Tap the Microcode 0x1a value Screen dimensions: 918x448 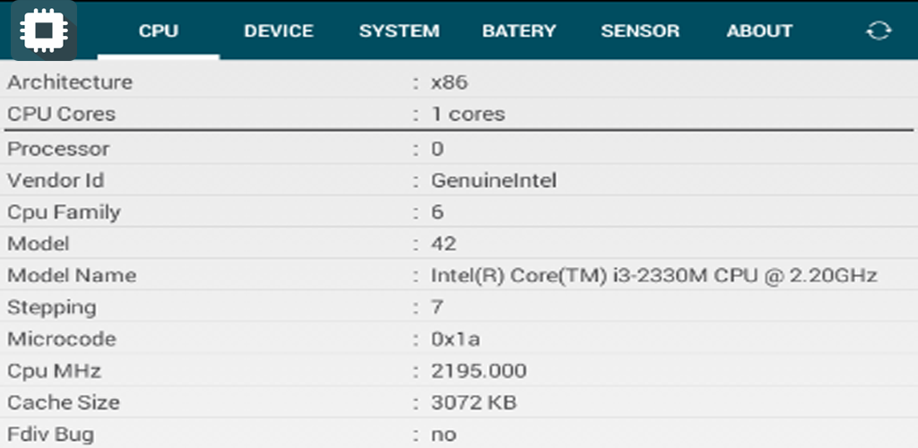point(455,340)
